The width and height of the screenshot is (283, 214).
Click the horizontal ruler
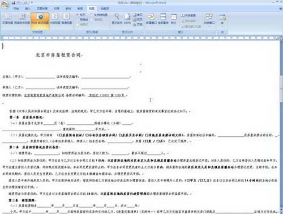(x=140, y=38)
